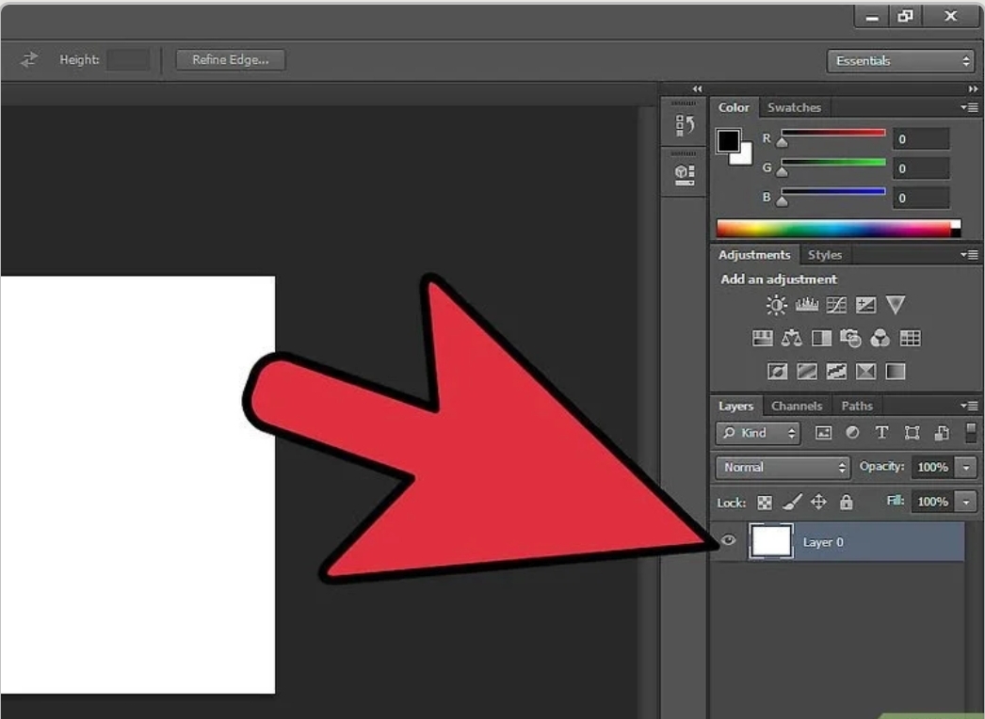Switch to the Styles tab
Image resolution: width=985 pixels, height=719 pixels.
click(x=825, y=255)
